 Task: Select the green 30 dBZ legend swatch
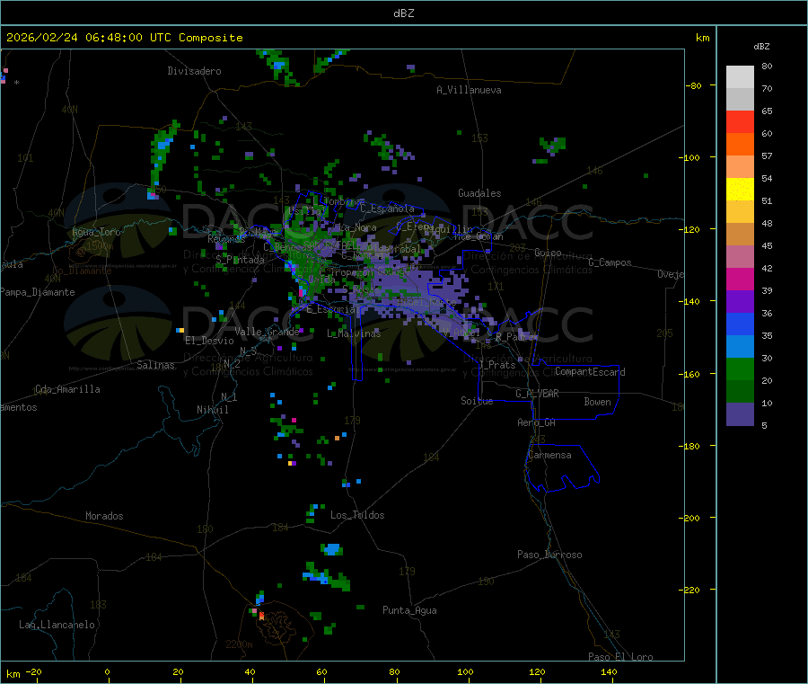(x=740, y=369)
